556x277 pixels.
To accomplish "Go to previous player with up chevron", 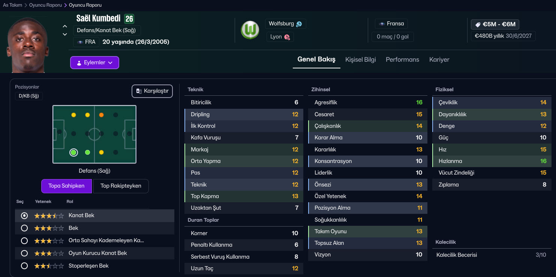I will (65, 27).
